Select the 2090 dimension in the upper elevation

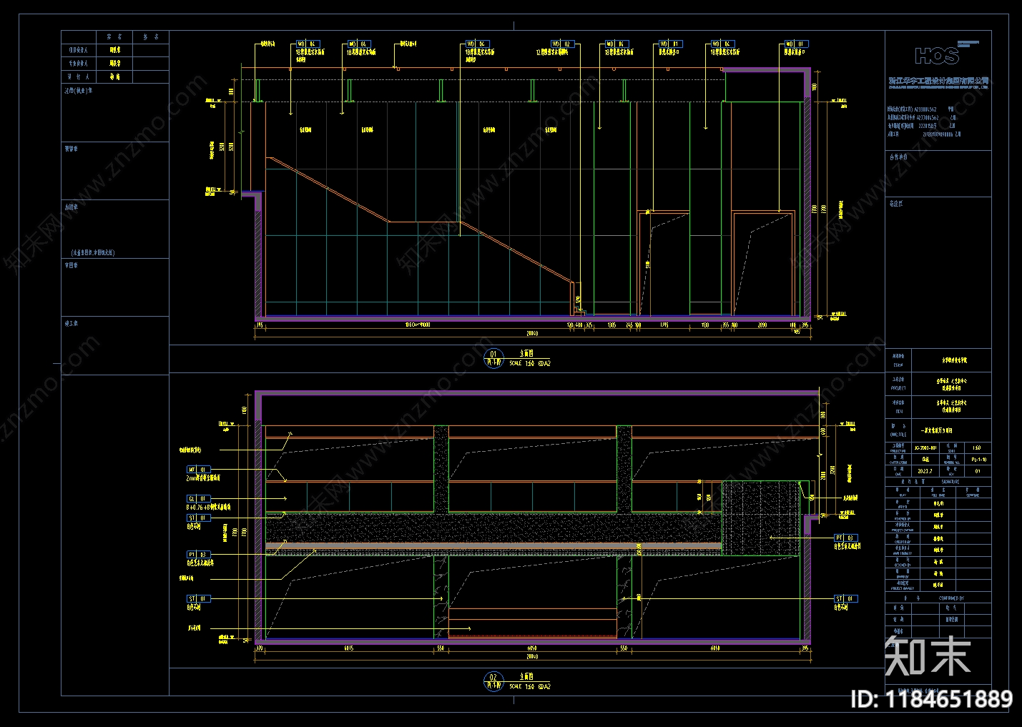point(762,325)
